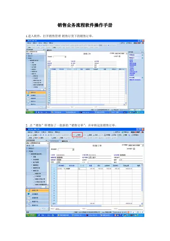Click the kg unit cell in step 2 table
The image size is (170, 241).
click(x=82, y=169)
